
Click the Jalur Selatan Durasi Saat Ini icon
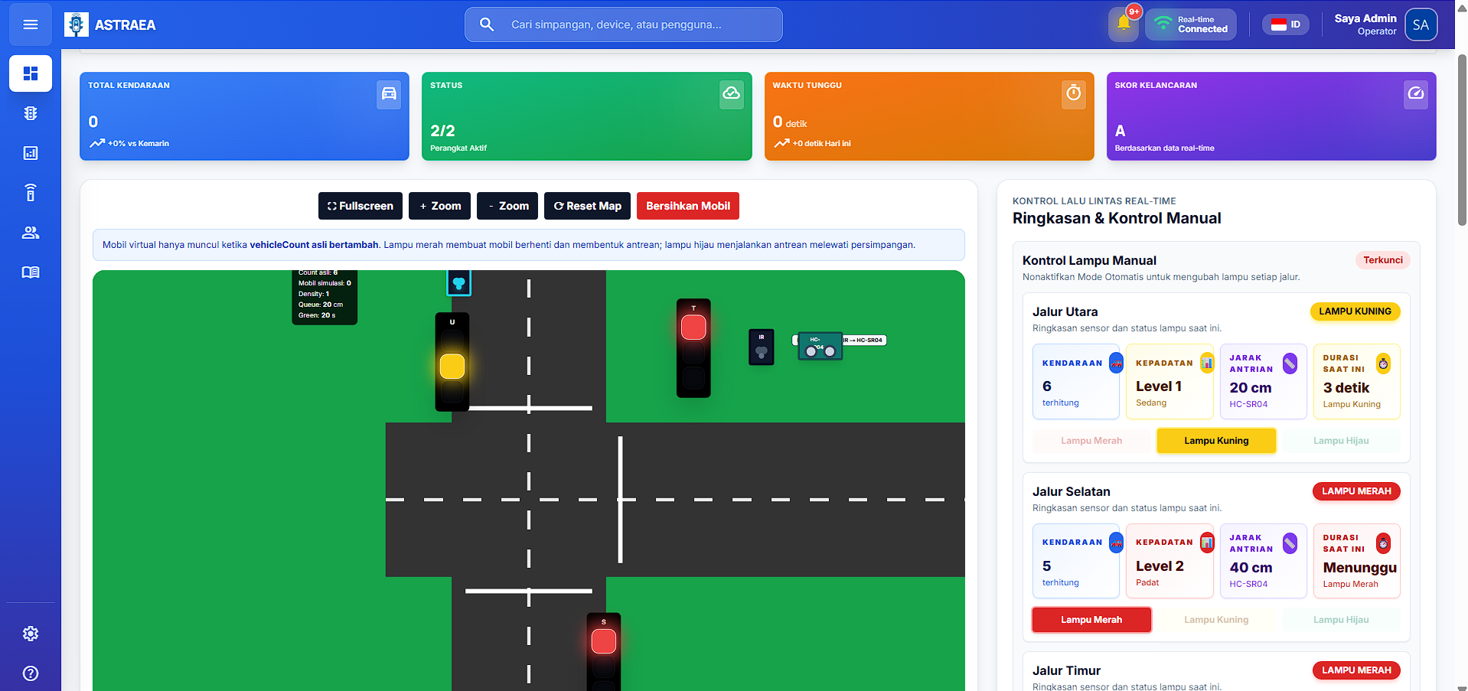[1384, 543]
